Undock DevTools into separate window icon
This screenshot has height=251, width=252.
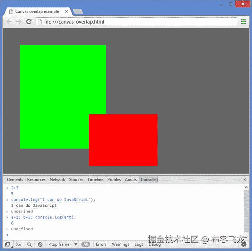tap(8, 244)
